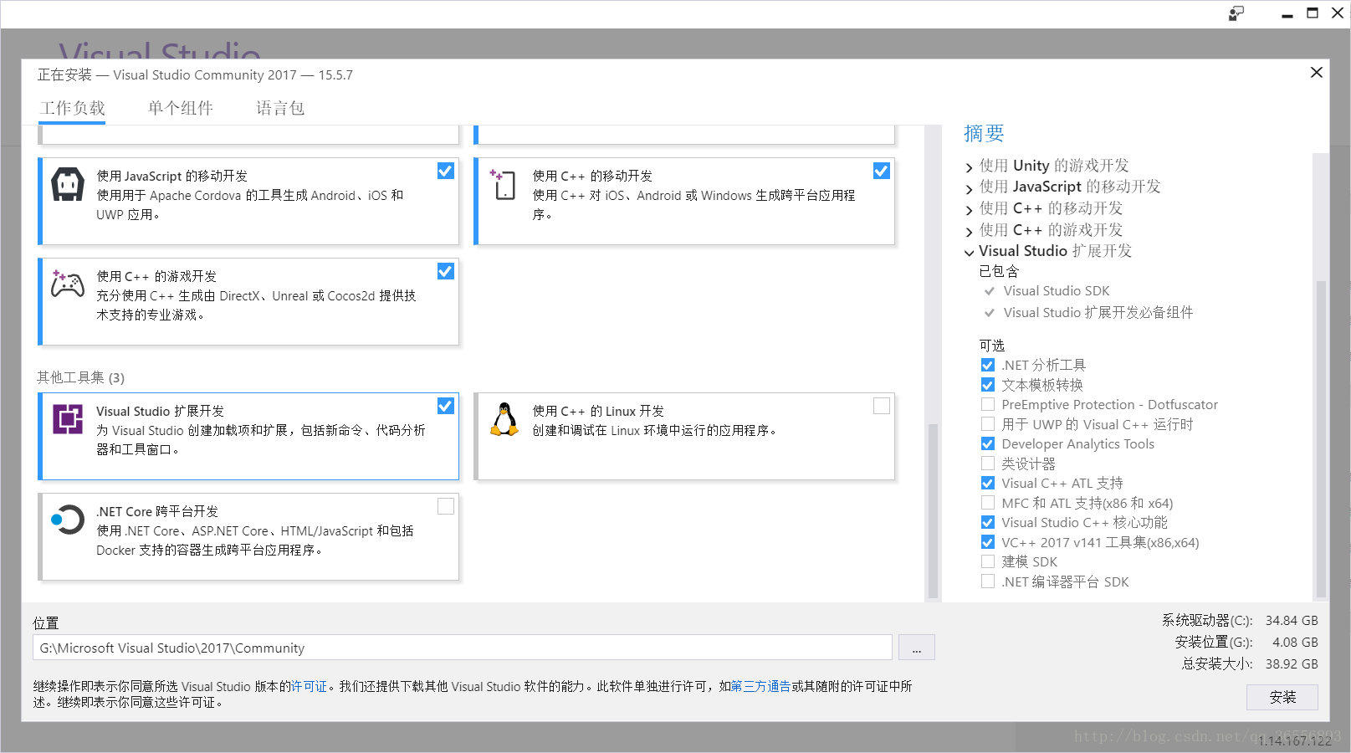Enable 用于 UWP 的 Visual C++ 运行时

pyautogui.click(x=988, y=424)
